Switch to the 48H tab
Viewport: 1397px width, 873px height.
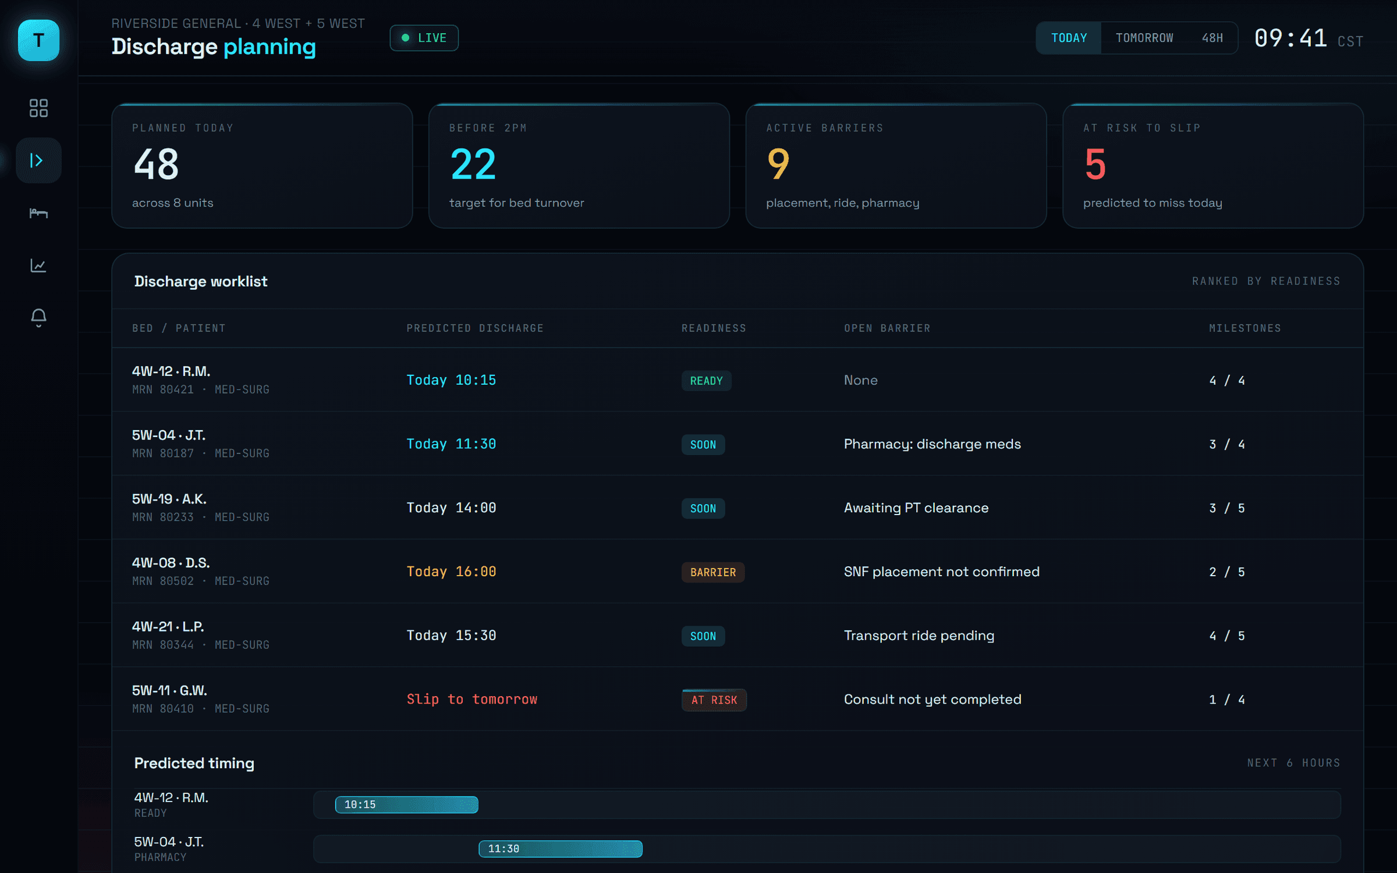pyautogui.click(x=1212, y=38)
